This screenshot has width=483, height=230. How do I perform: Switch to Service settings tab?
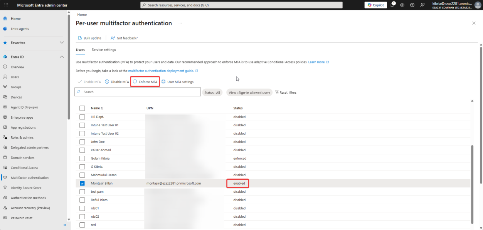pos(104,50)
